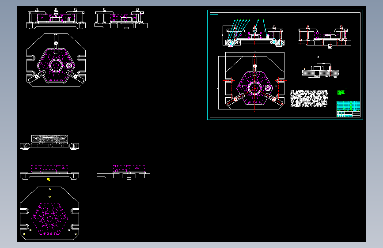Viewport: 383px width, 248px height.
Task: Select the sheet front view with cyan leader lines
Action: [x=253, y=33]
